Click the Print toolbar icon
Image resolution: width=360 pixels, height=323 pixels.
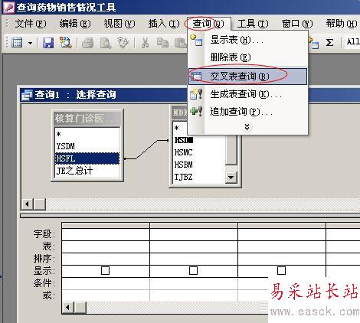coord(88,43)
